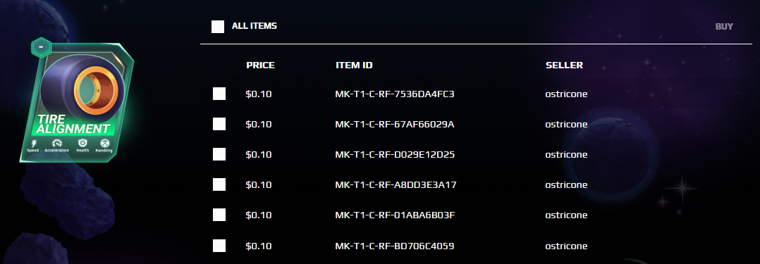The height and width of the screenshot is (264, 760).
Task: Mark the checkbox for MK-T1-C-RF-BD706C4059
Action: point(219,246)
